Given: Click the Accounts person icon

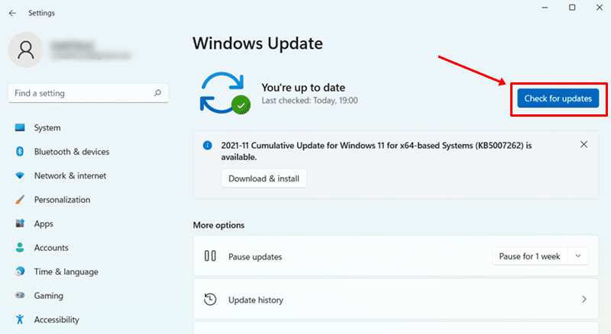Looking at the screenshot, I should click(x=20, y=248).
